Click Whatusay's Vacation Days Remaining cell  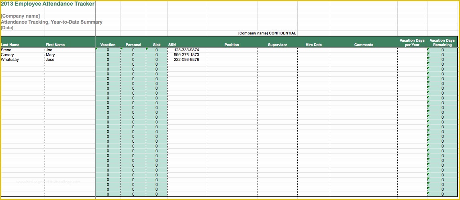click(443, 59)
